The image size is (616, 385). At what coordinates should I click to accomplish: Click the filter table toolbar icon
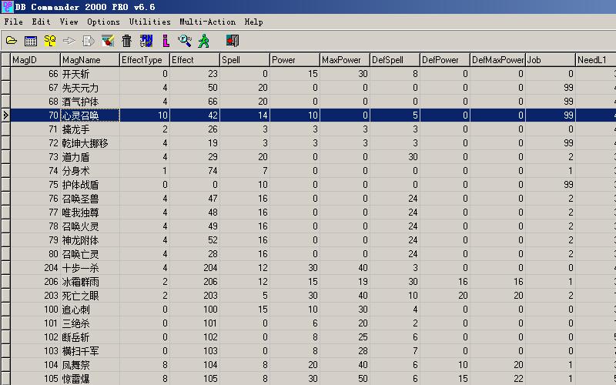click(x=108, y=41)
